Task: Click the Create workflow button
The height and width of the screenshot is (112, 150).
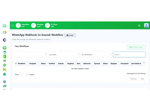Action: tap(70, 35)
